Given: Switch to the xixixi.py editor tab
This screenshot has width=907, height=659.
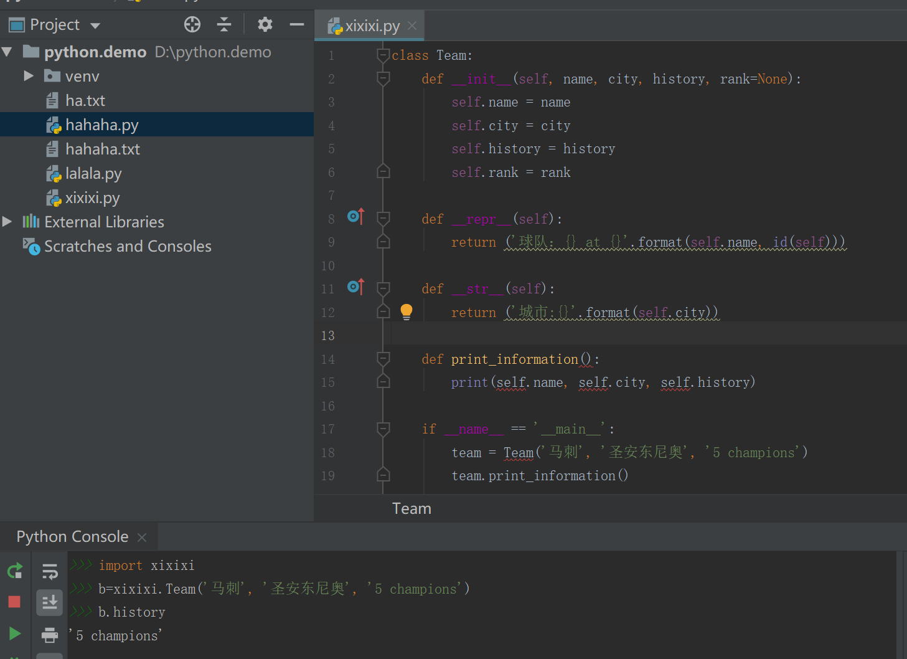Looking at the screenshot, I should click(372, 26).
